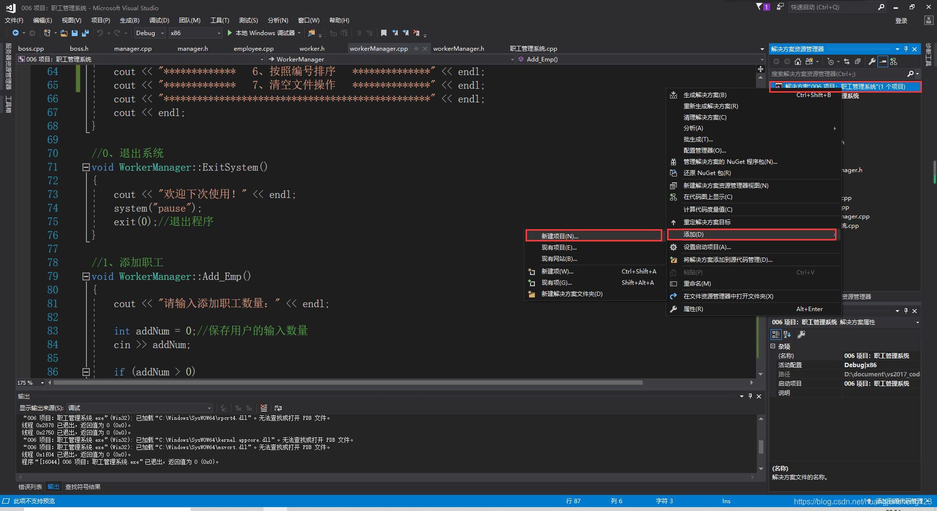Click the Collapse All icon in Solution Explorer

[857, 61]
